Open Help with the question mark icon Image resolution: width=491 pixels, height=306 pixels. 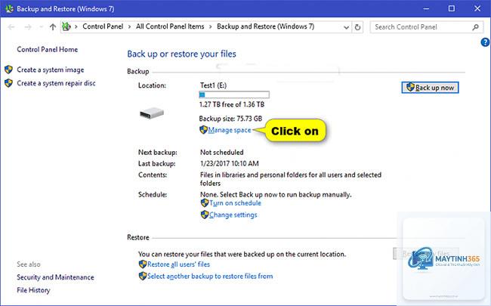click(x=485, y=42)
